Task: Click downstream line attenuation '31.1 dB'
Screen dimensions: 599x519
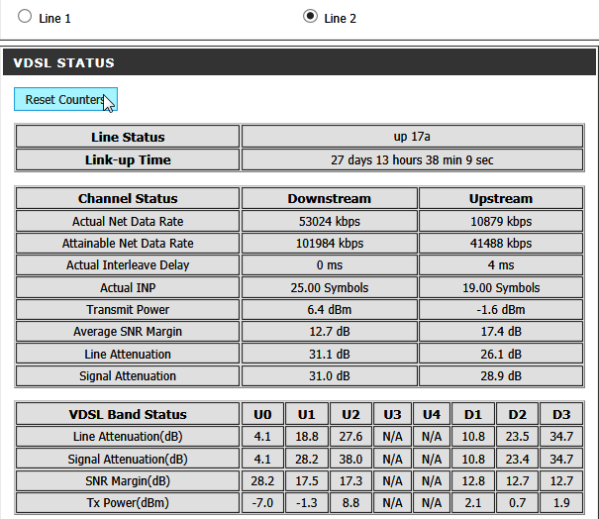Action: click(x=330, y=354)
